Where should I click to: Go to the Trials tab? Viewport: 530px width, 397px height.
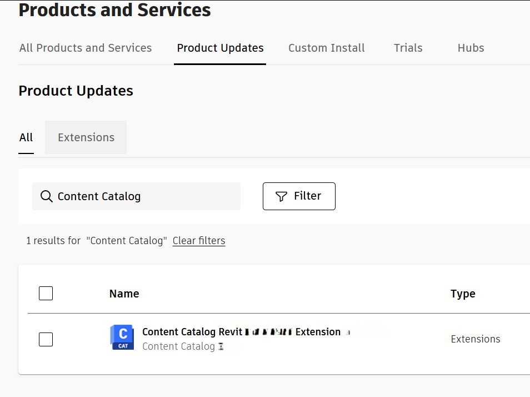[x=408, y=48]
